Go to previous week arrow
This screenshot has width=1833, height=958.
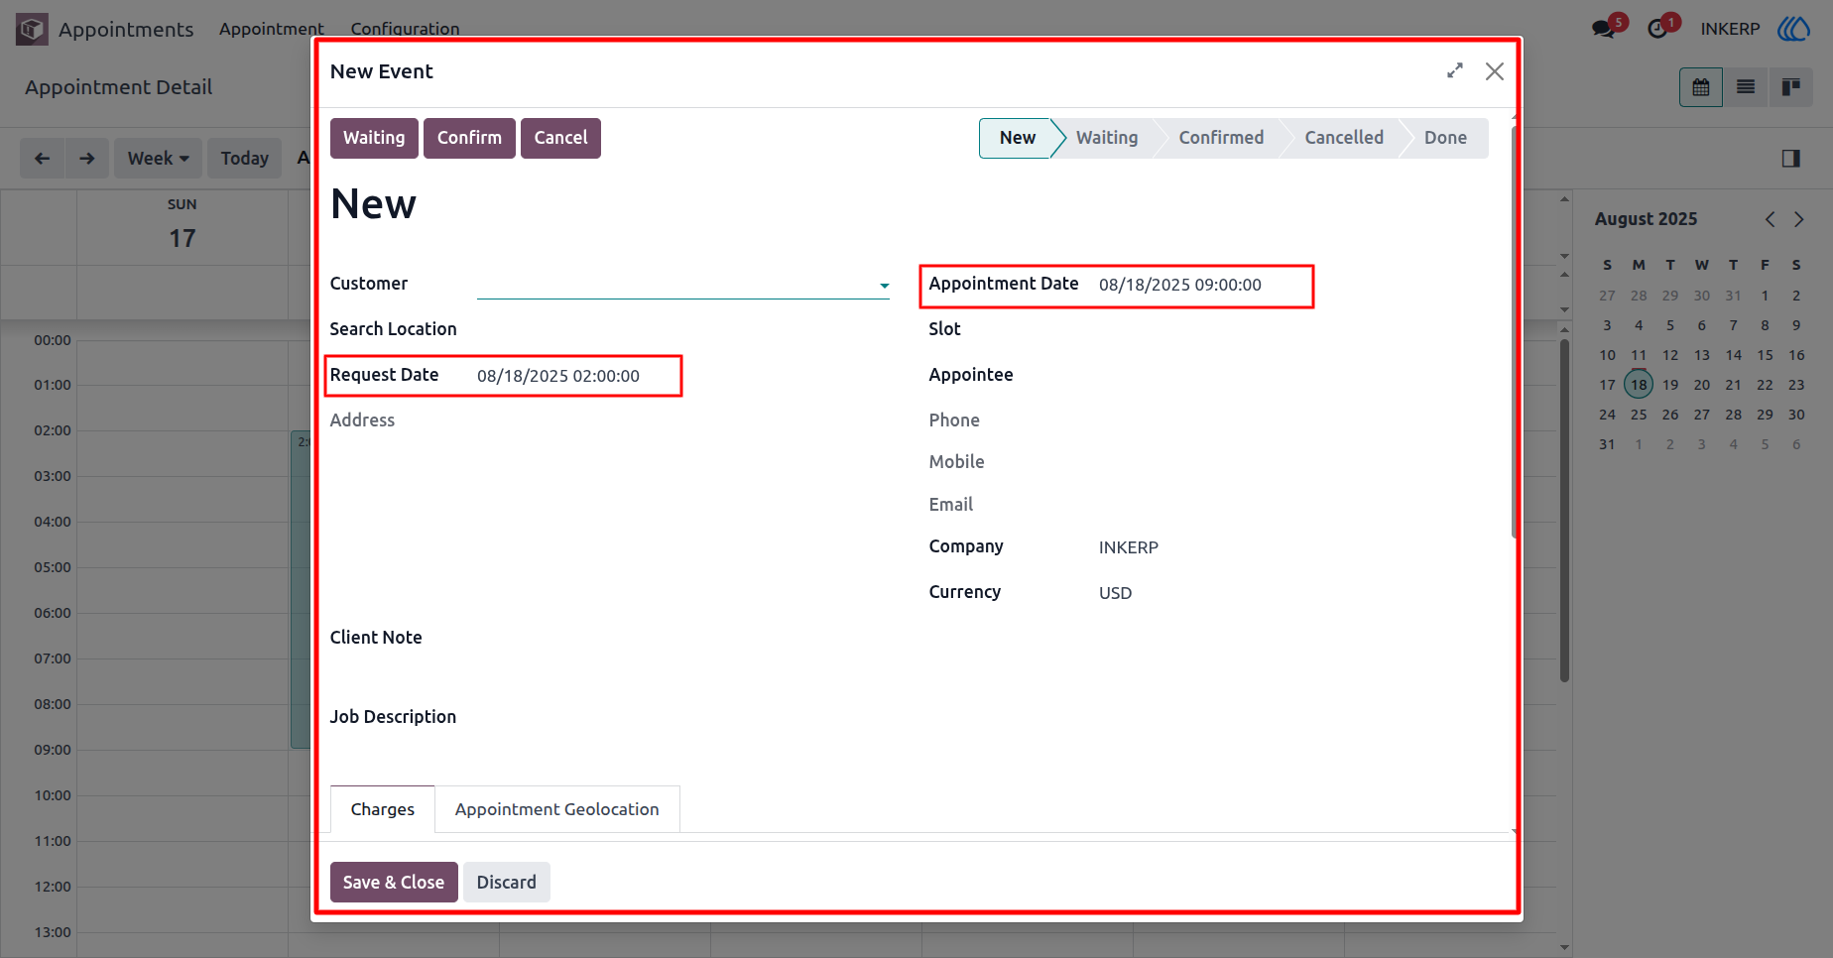coord(43,159)
